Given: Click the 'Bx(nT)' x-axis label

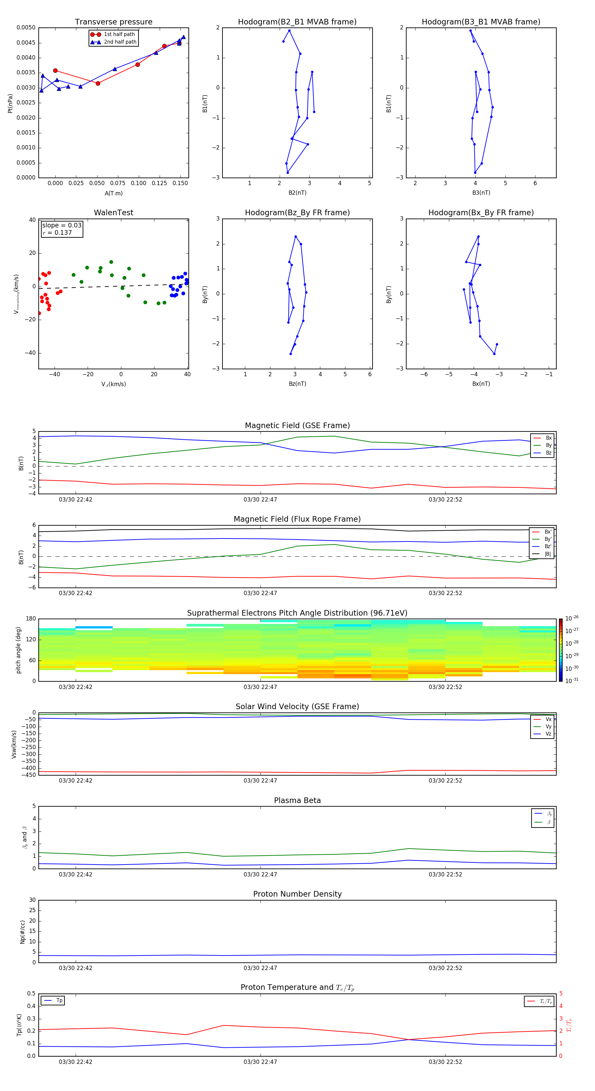Looking at the screenshot, I should [x=481, y=384].
